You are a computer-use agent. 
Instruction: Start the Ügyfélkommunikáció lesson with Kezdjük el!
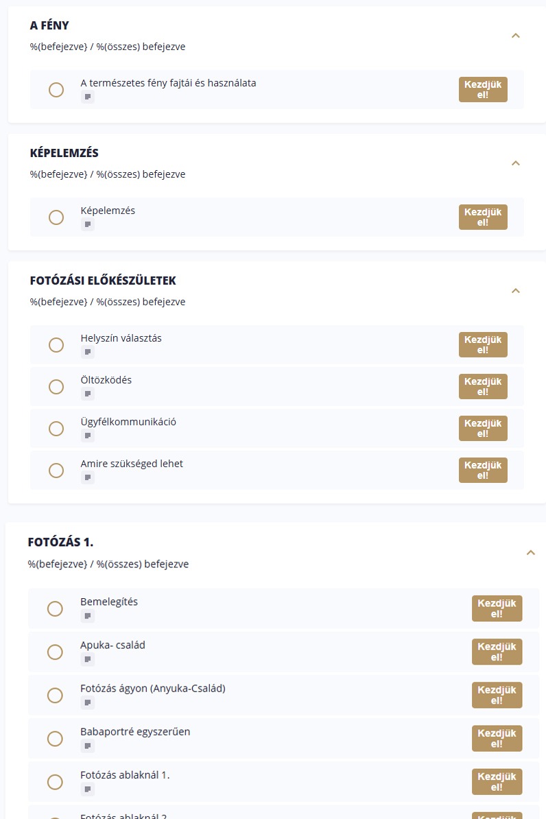[x=483, y=428]
